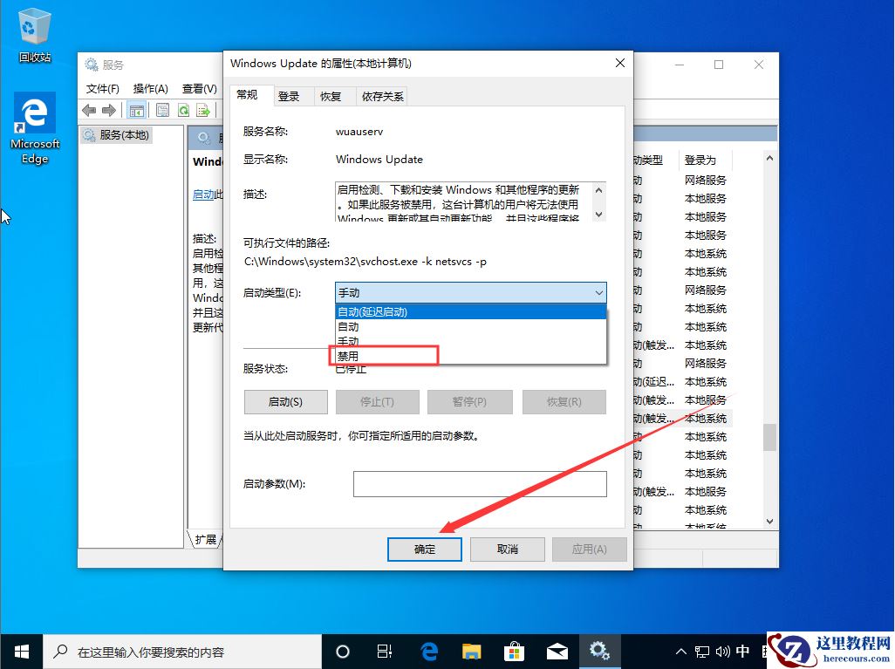This screenshot has height=669, width=895.
Task: Open Properties via the toolbar properties icon
Action: pos(162,109)
